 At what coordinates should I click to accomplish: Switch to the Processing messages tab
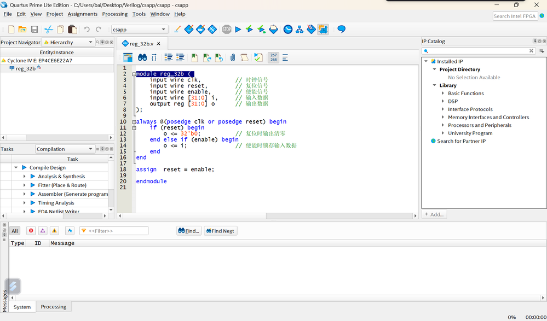coord(54,307)
